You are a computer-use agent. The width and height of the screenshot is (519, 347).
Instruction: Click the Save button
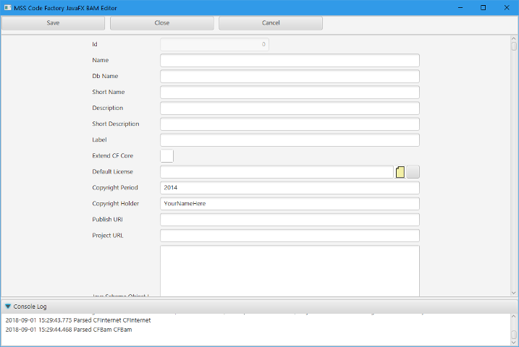(x=53, y=23)
